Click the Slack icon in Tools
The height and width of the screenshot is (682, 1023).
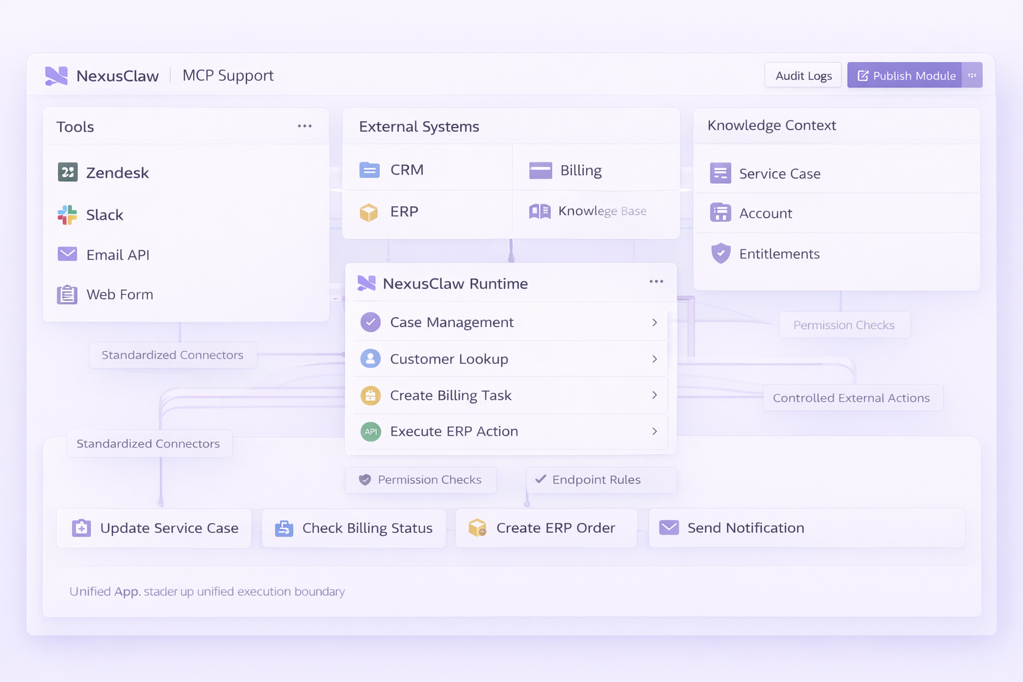(x=67, y=214)
